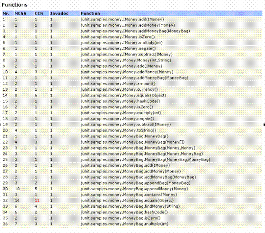Viewport: 265px width, 233px height.
Task: Select MoneyBag.MoneyBag(Money,MoneyBag) constructor entry
Action: coord(142,154)
